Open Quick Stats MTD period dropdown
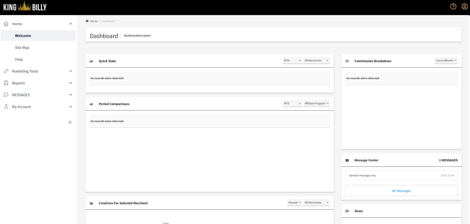470x224 pixels. pyautogui.click(x=292, y=60)
